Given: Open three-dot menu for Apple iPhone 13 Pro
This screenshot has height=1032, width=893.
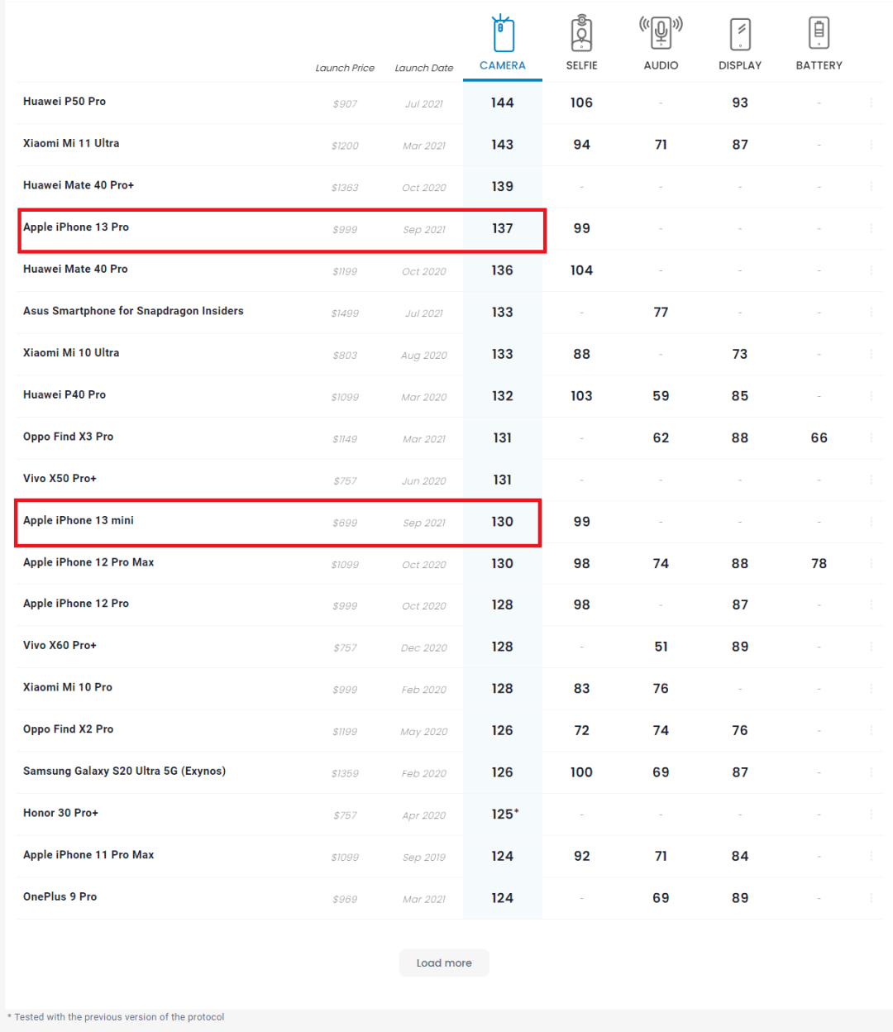Looking at the screenshot, I should click(871, 228).
